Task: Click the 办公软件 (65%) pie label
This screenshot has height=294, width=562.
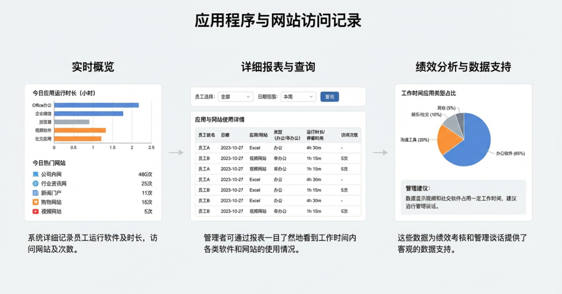Action: coord(510,153)
